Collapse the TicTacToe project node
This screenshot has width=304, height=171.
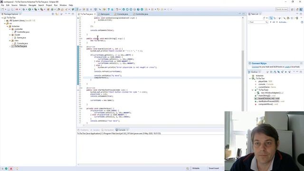pyautogui.click(x=2, y=18)
